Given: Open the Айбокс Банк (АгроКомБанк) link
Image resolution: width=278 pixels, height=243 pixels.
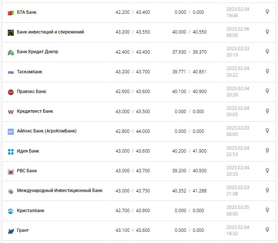Looking at the screenshot, I should click(47, 131).
